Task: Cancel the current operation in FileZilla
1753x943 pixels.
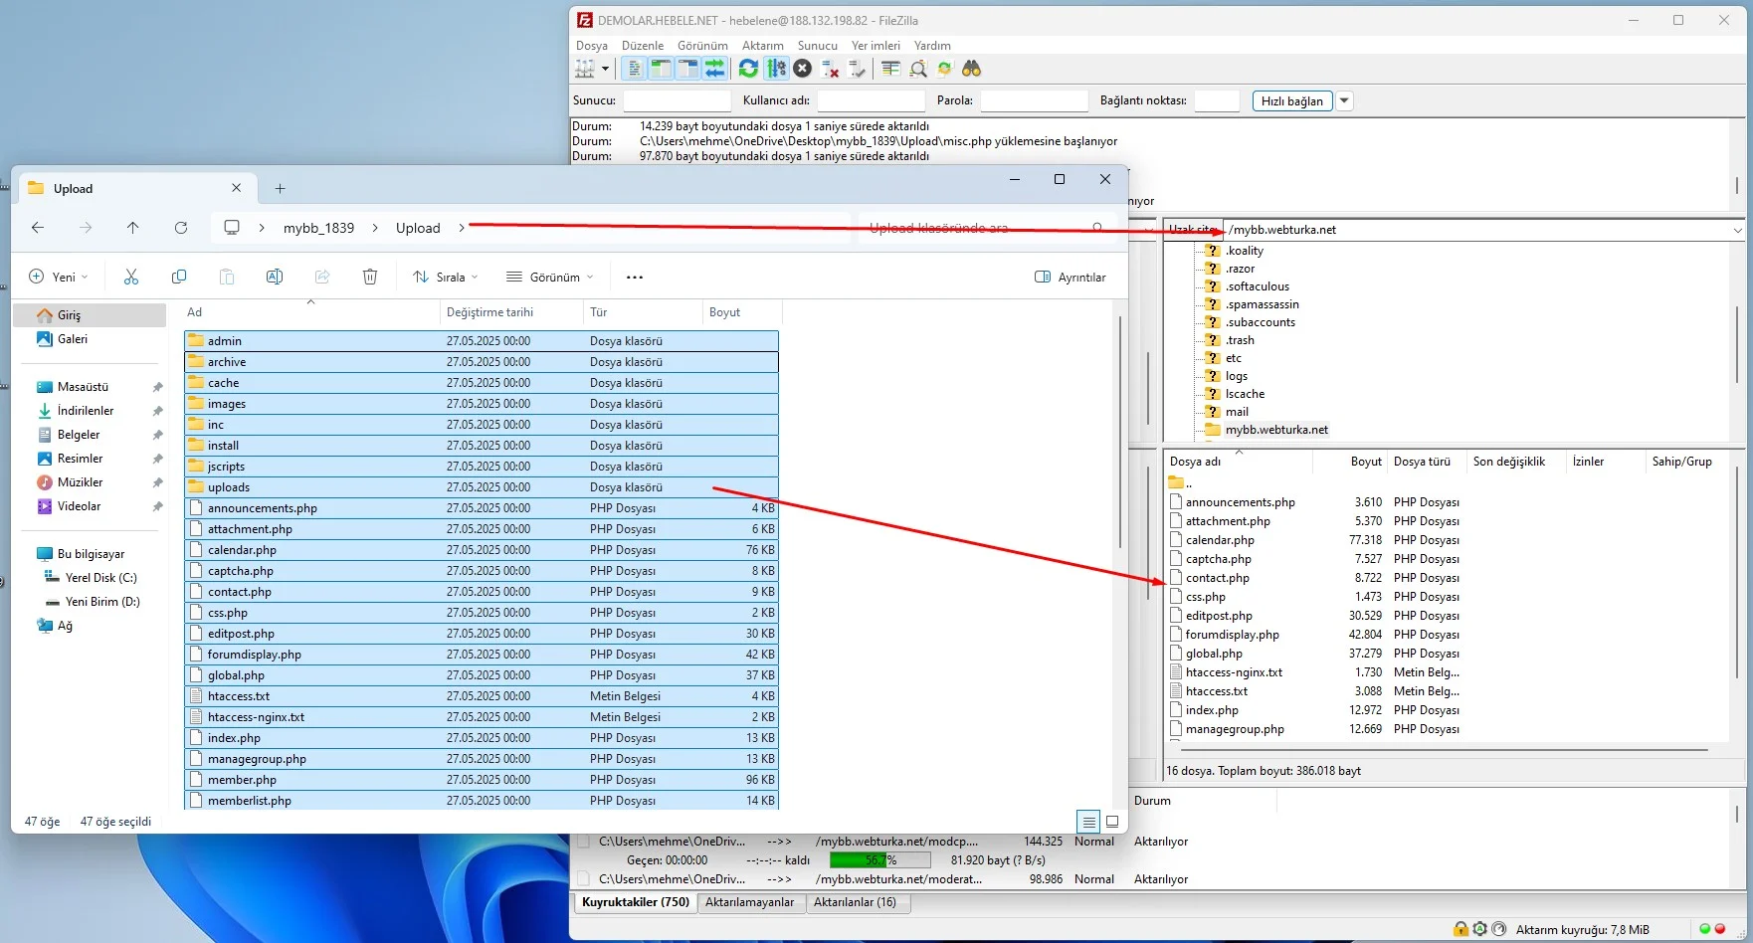Action: tap(803, 69)
